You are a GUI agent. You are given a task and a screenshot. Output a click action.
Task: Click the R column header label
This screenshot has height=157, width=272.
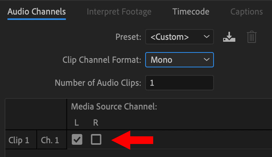(96, 123)
